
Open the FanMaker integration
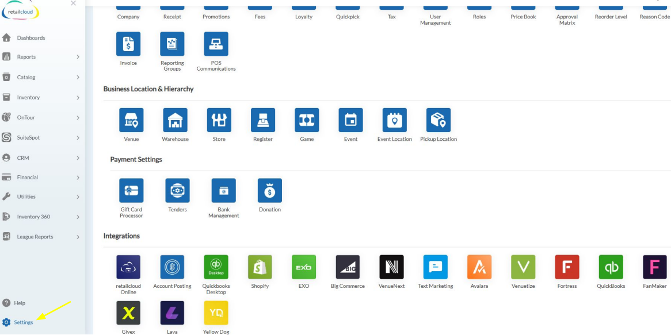tap(655, 267)
